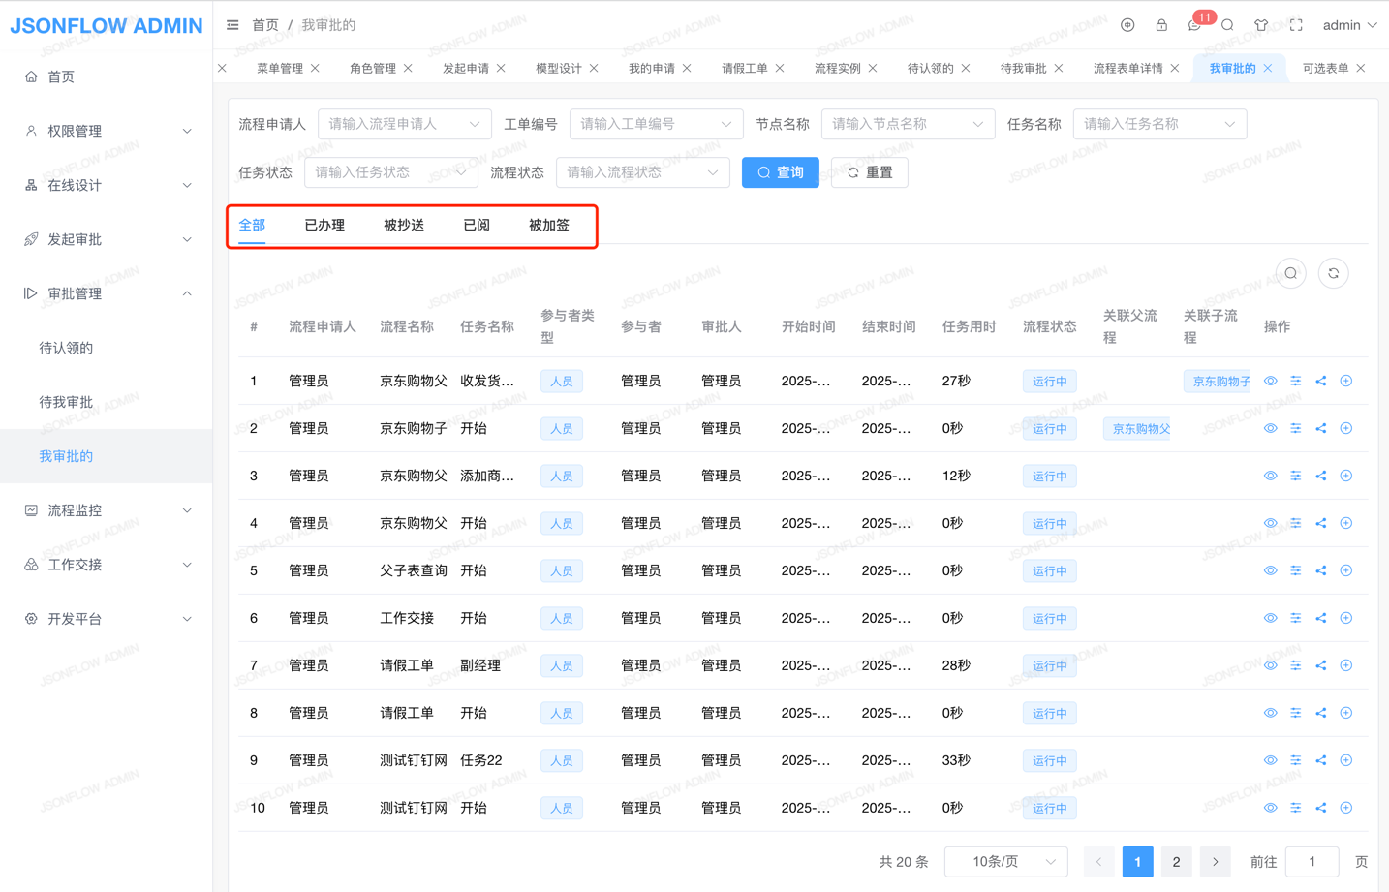Viewport: 1389px width, 892px height.
Task: Open the message notifications icon with badge
Action: pos(1194,25)
